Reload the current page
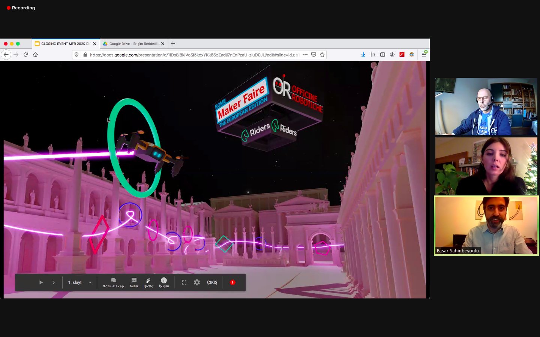 pos(25,55)
